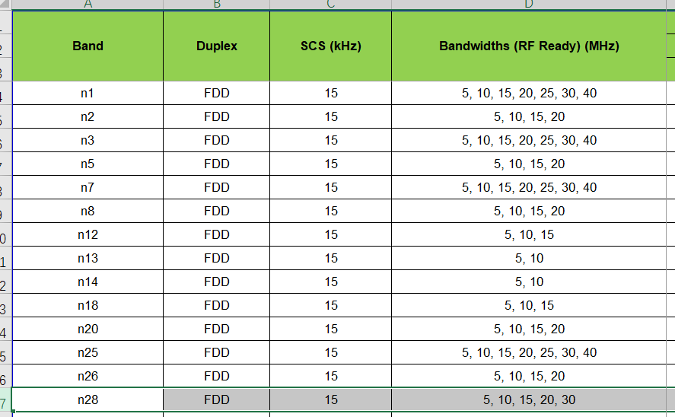Select the n1 band cell
Viewport: 675px width, 417px height.
(x=88, y=94)
